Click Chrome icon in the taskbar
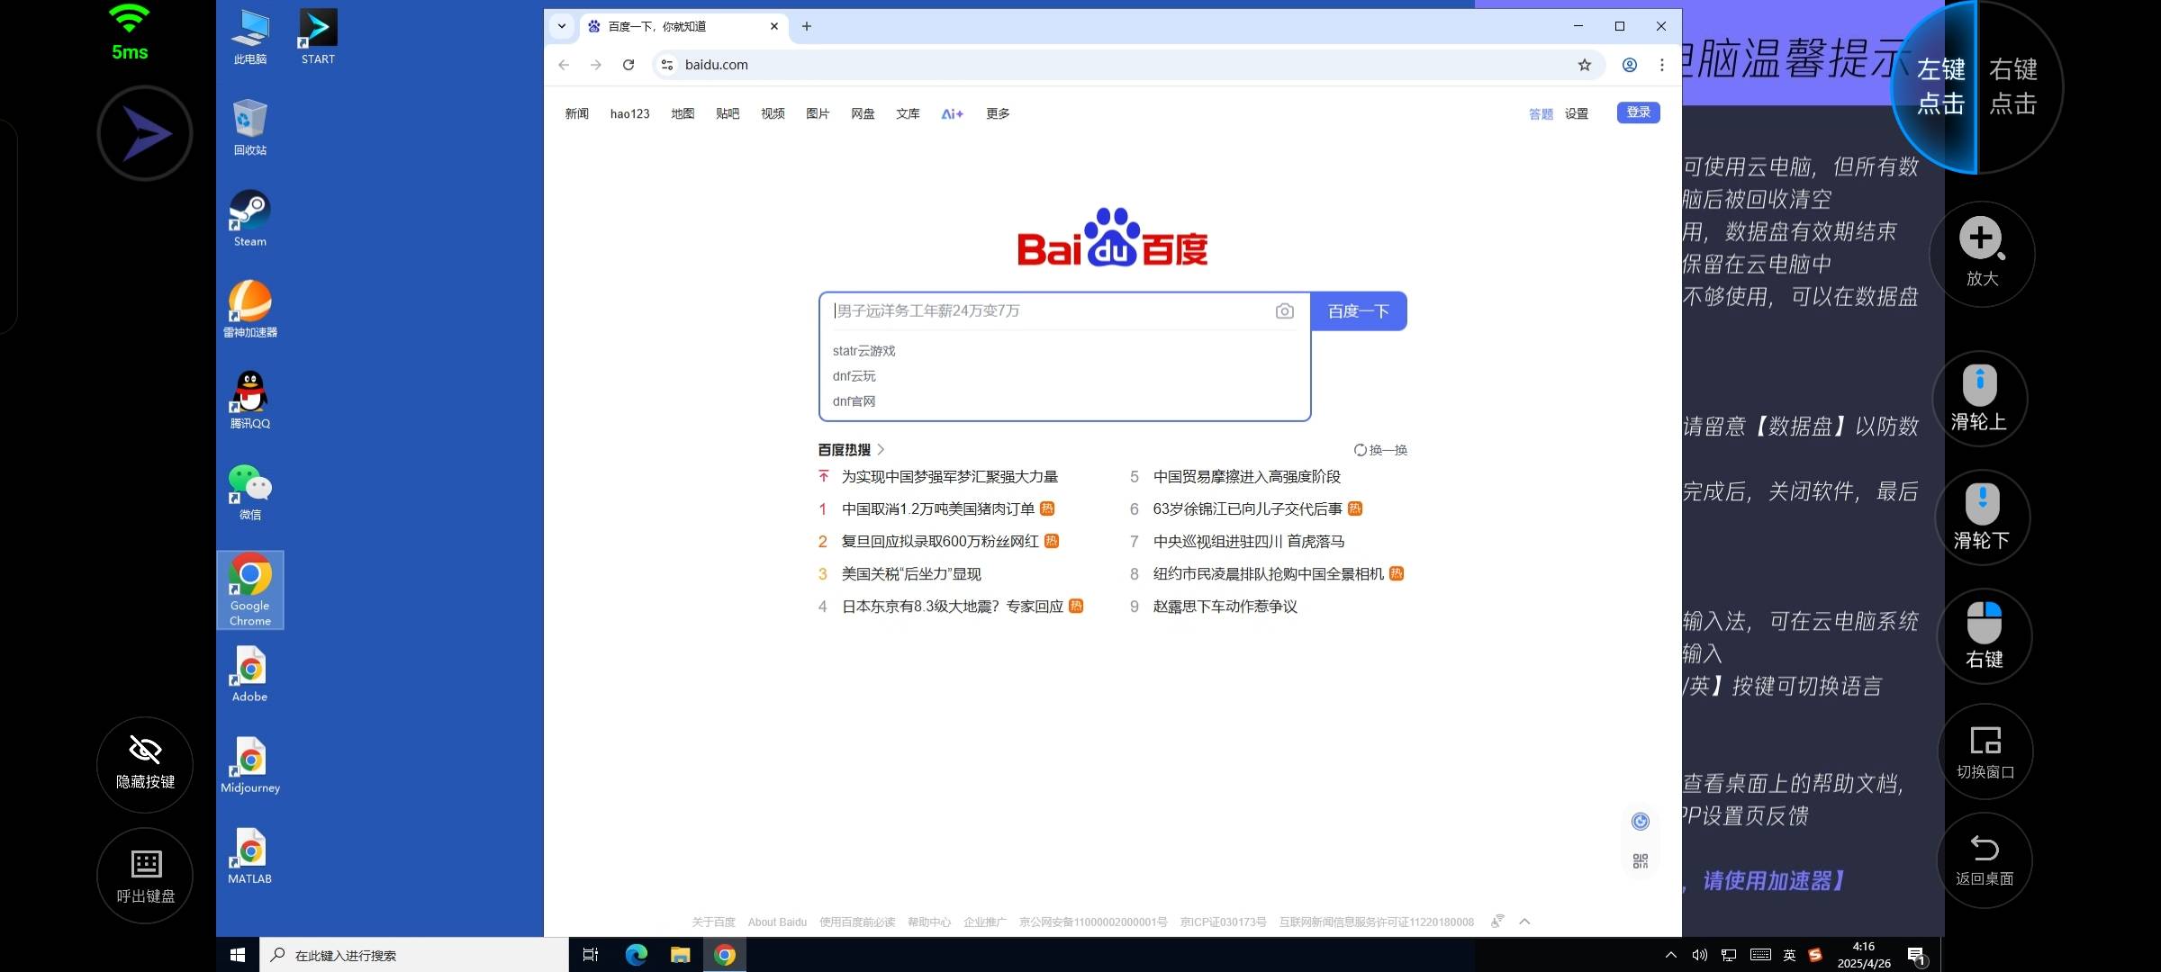This screenshot has height=972, width=2161. (x=725, y=955)
